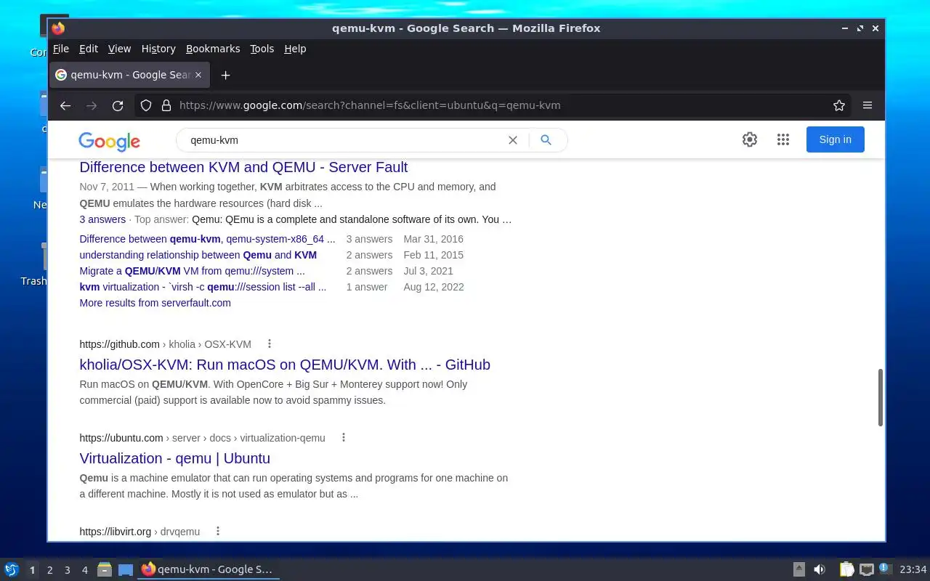Open Difference between qemu-kvm, qemu-system-x86_64 link
This screenshot has width=930, height=581.
tap(207, 239)
